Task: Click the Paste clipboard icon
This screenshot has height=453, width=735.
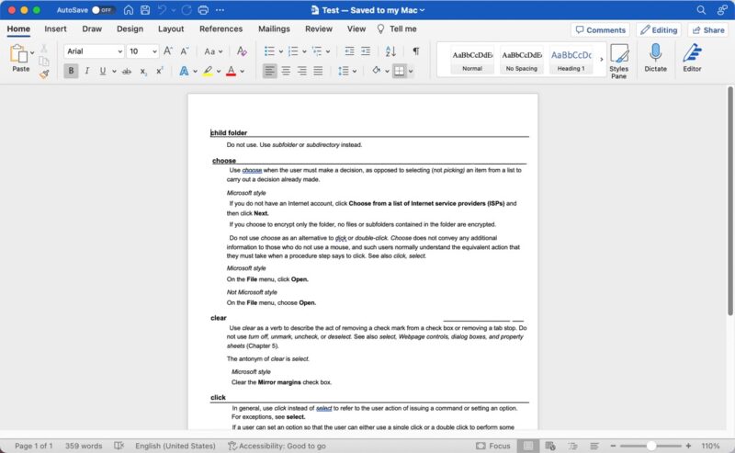Action: [18, 54]
